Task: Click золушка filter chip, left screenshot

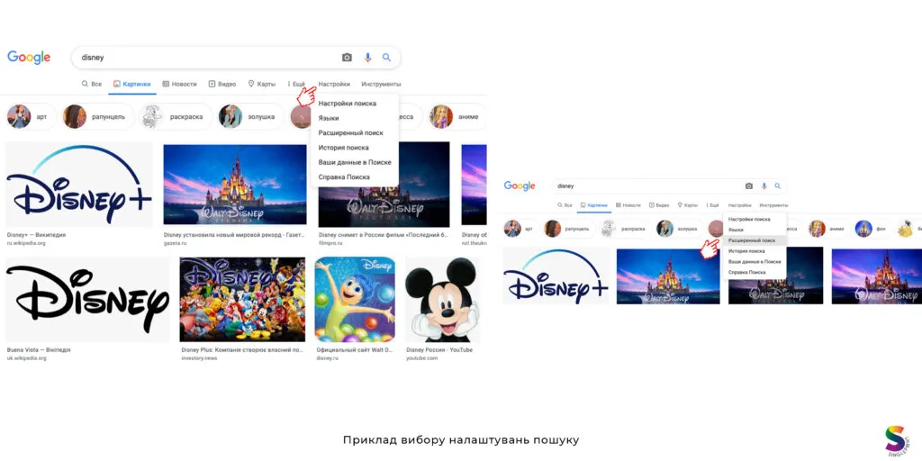Action: [249, 116]
